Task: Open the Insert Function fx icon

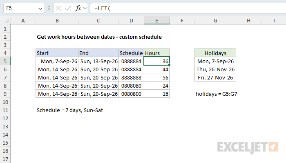Action: (78, 8)
